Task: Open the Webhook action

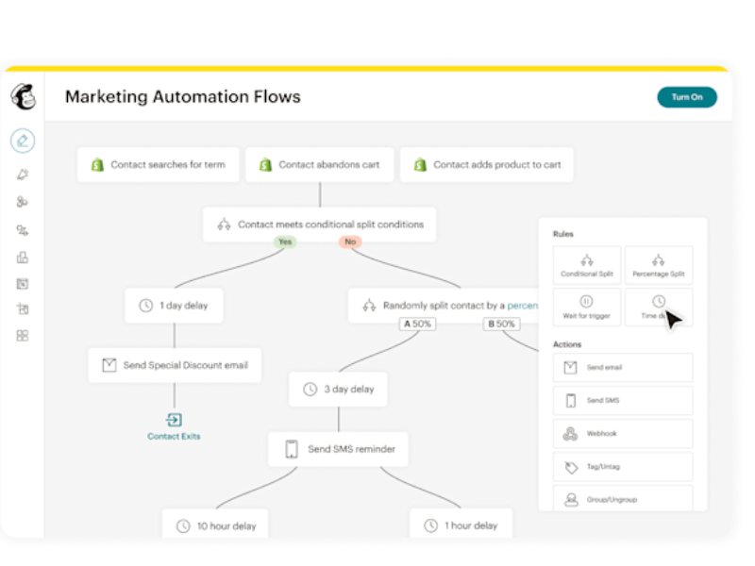Action: tap(623, 433)
